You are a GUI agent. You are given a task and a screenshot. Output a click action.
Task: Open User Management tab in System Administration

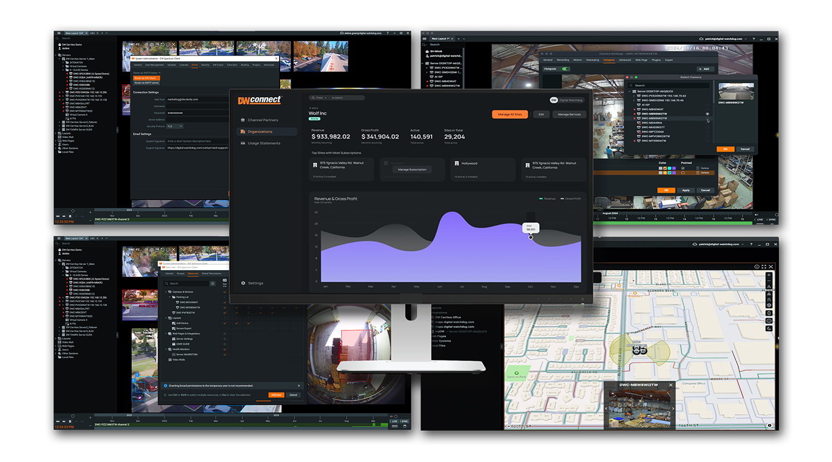(x=154, y=65)
